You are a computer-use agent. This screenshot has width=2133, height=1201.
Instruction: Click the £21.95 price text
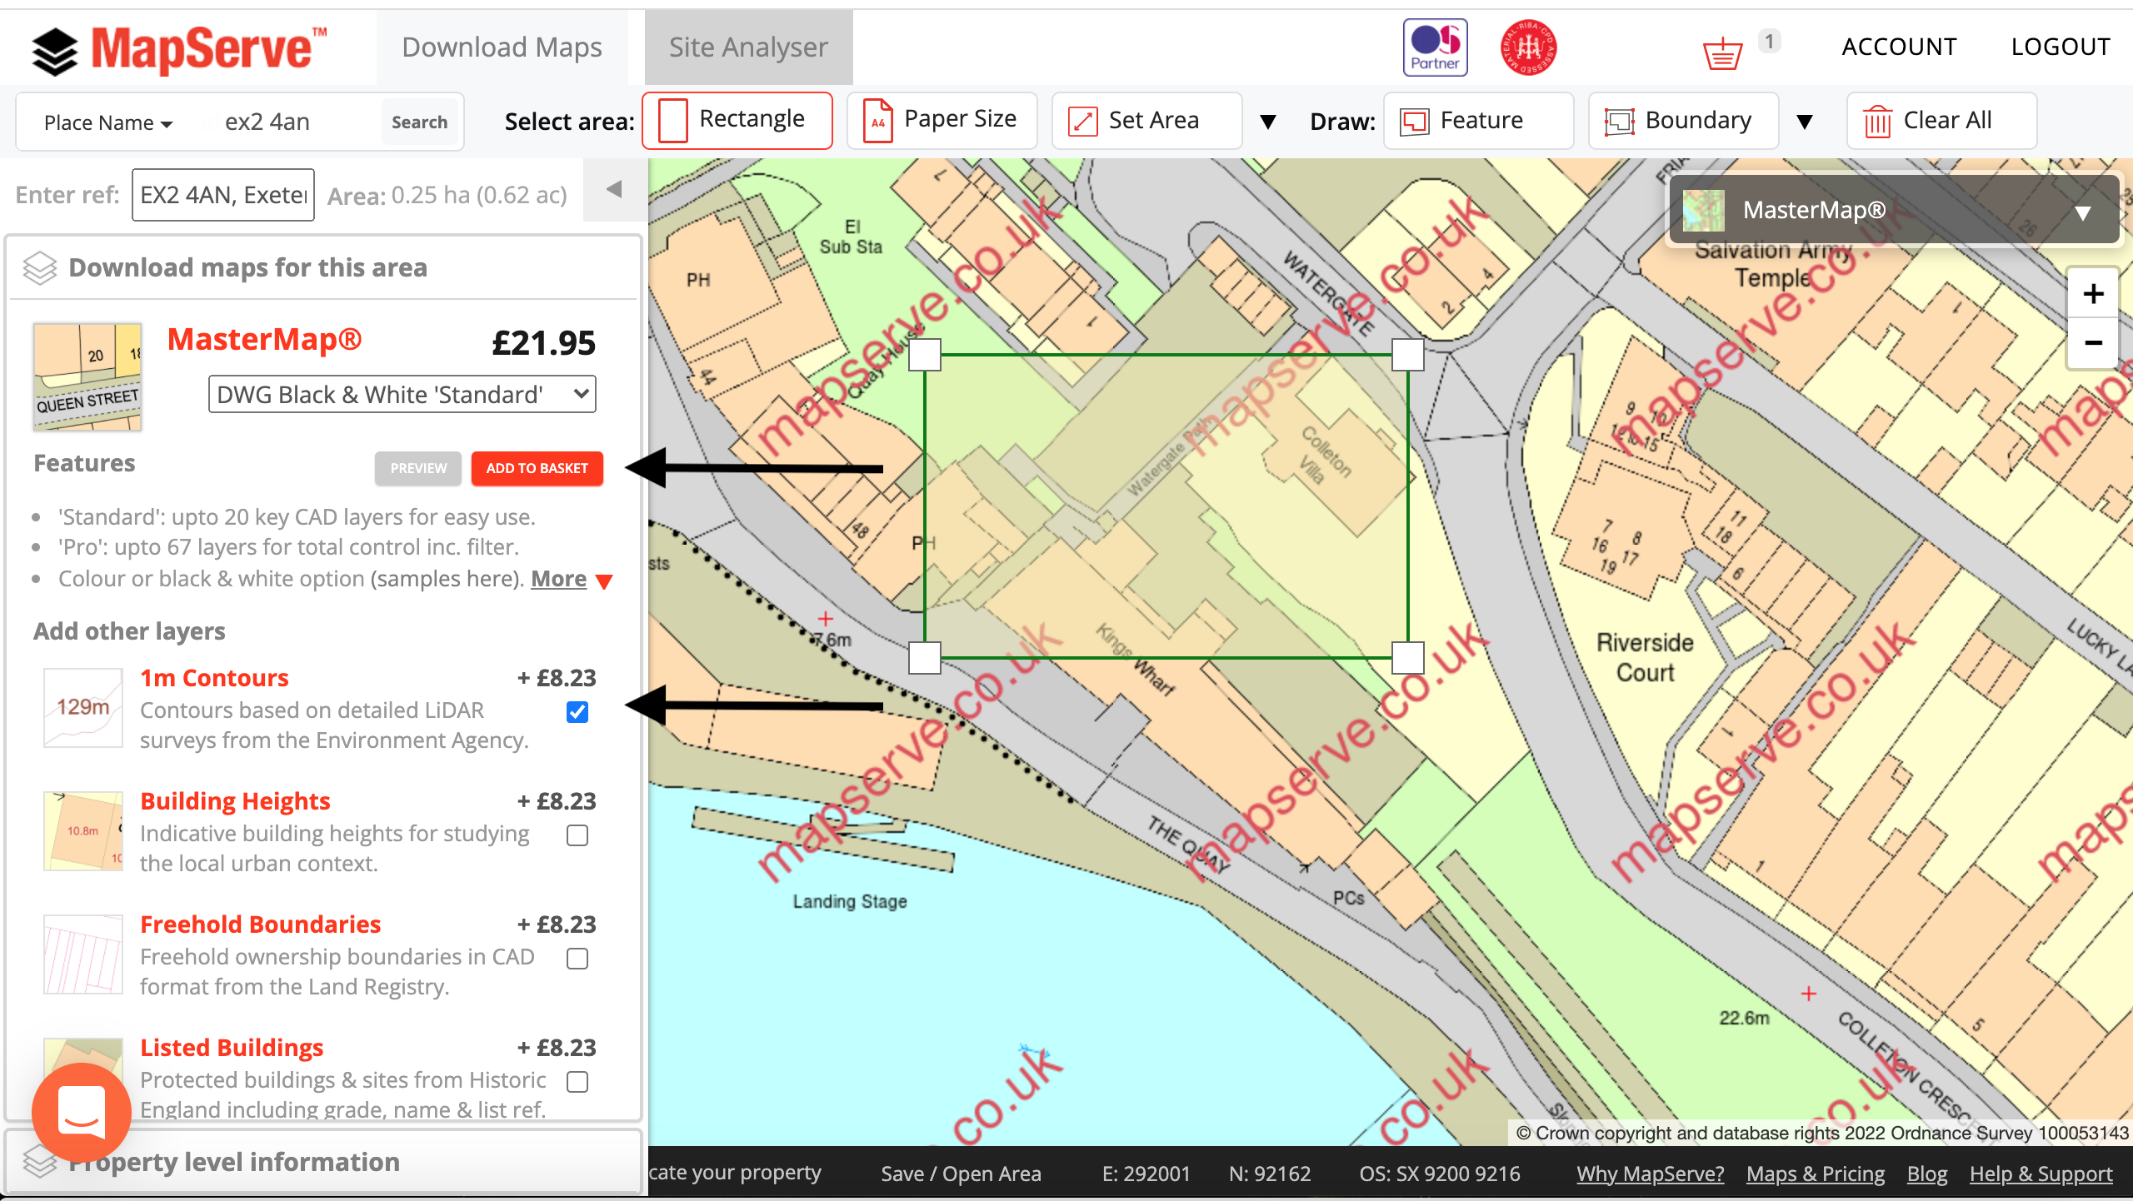(x=543, y=343)
